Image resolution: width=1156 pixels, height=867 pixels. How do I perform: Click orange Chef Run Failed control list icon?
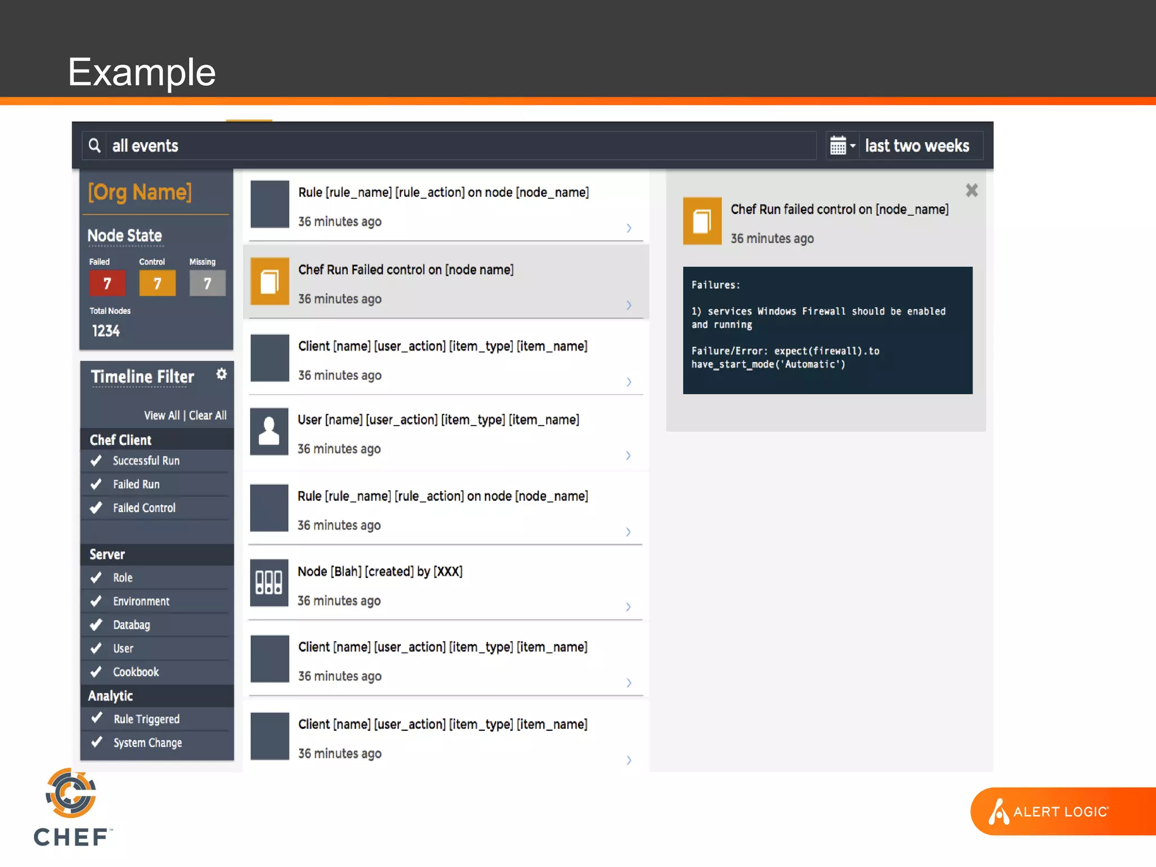269,281
